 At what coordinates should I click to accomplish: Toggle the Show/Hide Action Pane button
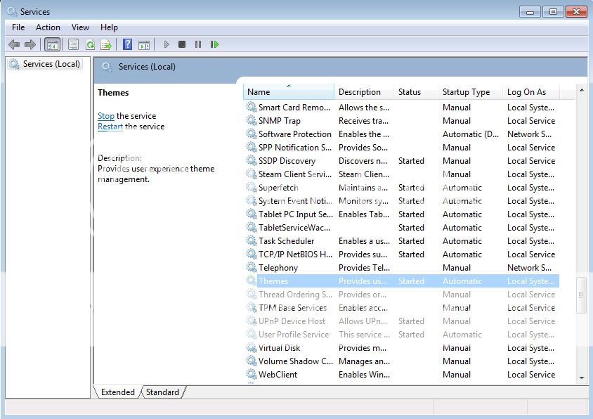point(143,44)
